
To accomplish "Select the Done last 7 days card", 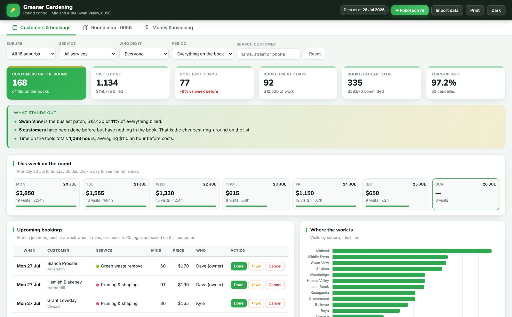I will 214,83.
